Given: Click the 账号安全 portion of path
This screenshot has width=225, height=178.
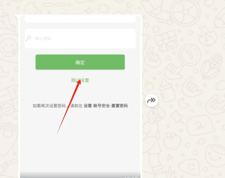Looking at the screenshot, I should click(x=102, y=106).
